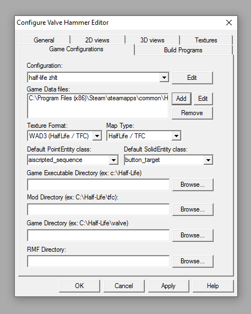This screenshot has height=314, width=251.
Task: Expand Default SolidEntity class dropdown
Action: [x=208, y=160]
